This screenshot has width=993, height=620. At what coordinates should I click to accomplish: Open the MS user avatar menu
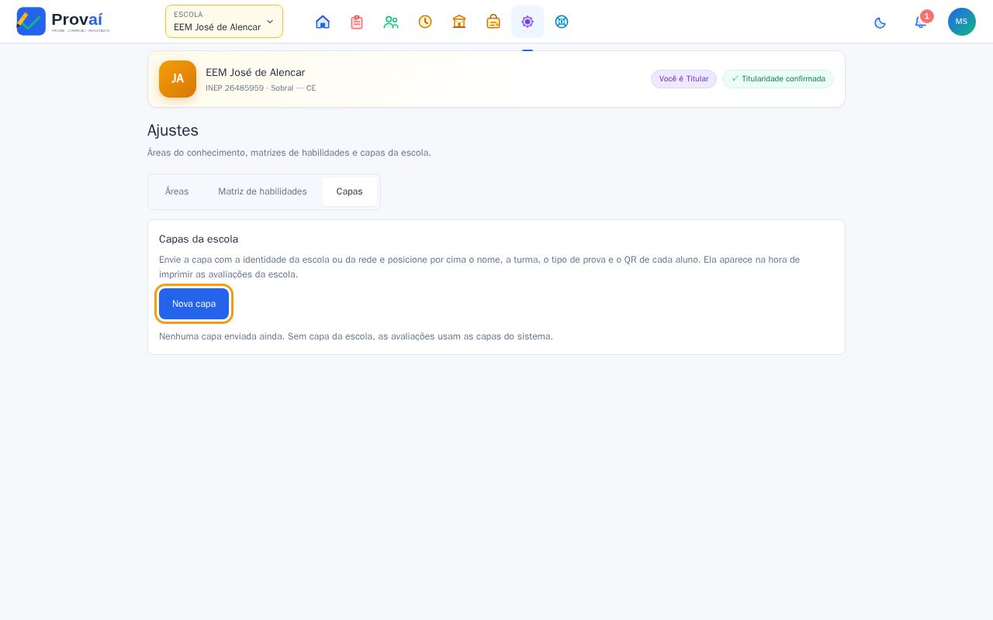pos(962,22)
